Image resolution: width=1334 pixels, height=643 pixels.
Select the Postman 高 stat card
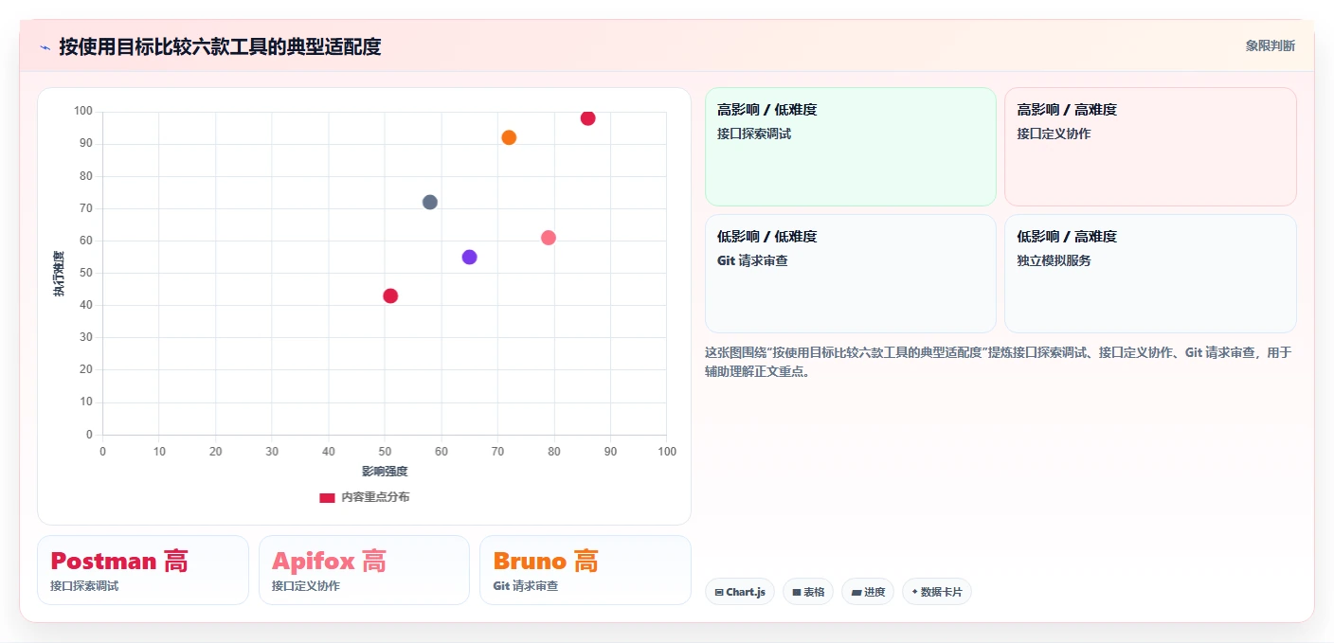(143, 570)
